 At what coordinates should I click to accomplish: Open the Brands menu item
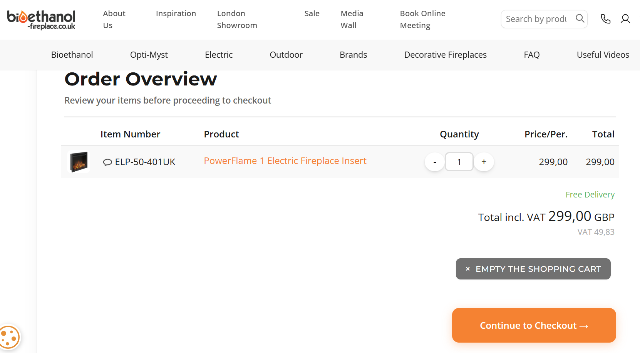click(x=353, y=55)
